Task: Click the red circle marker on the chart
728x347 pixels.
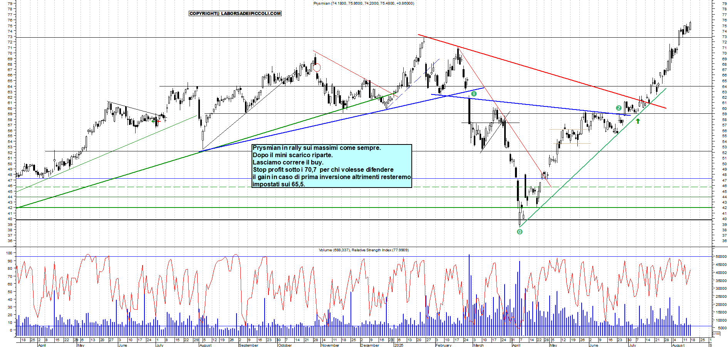Action: pyautogui.click(x=317, y=68)
